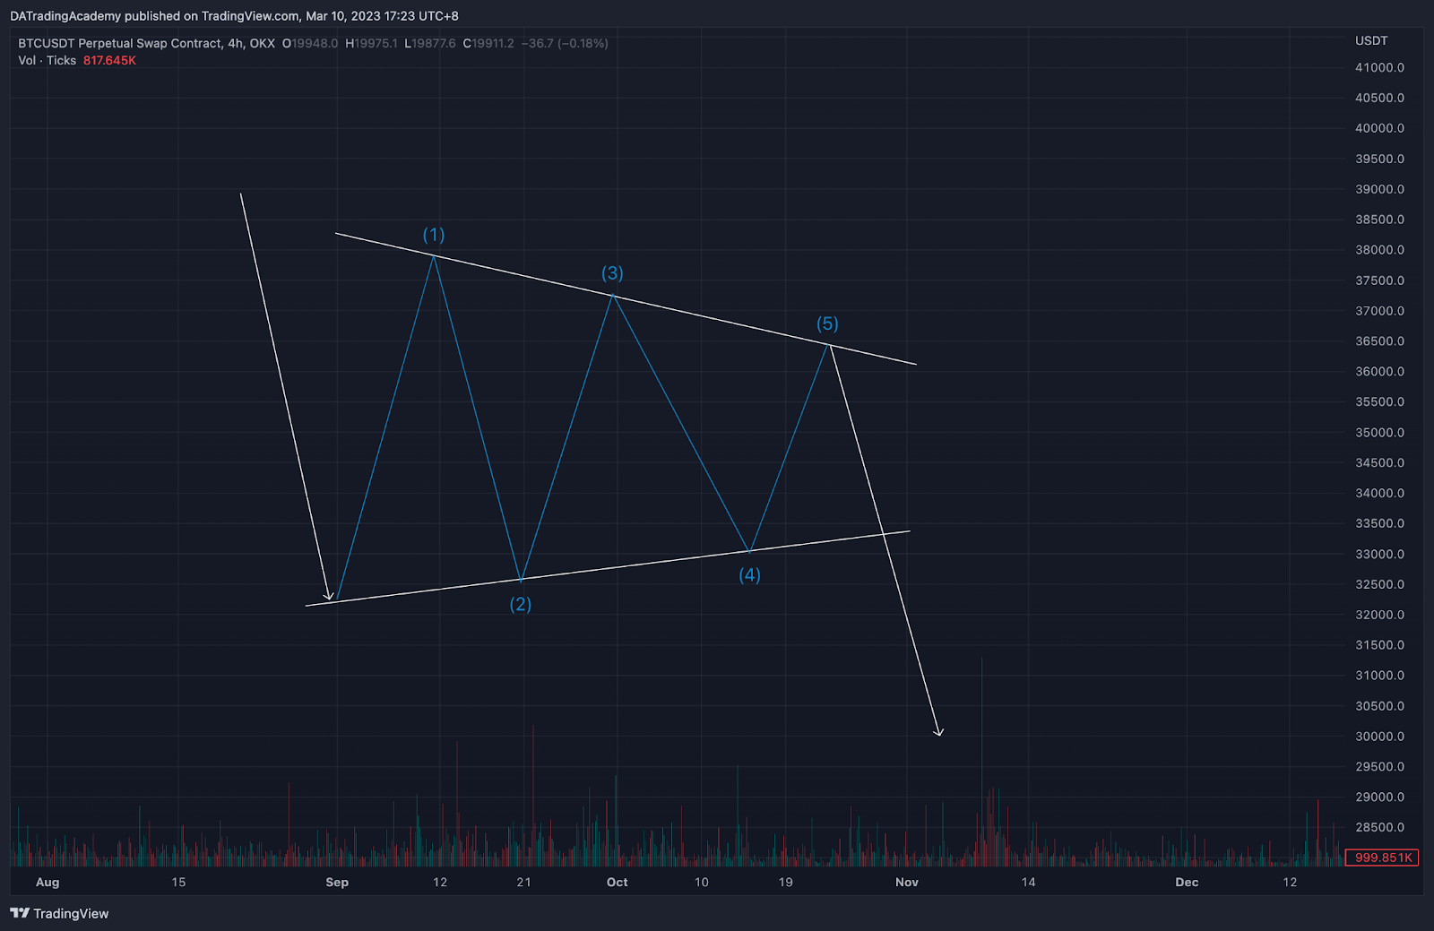Click the 36500.0 price axis label
Image resolution: width=1434 pixels, height=931 pixels.
1380,341
